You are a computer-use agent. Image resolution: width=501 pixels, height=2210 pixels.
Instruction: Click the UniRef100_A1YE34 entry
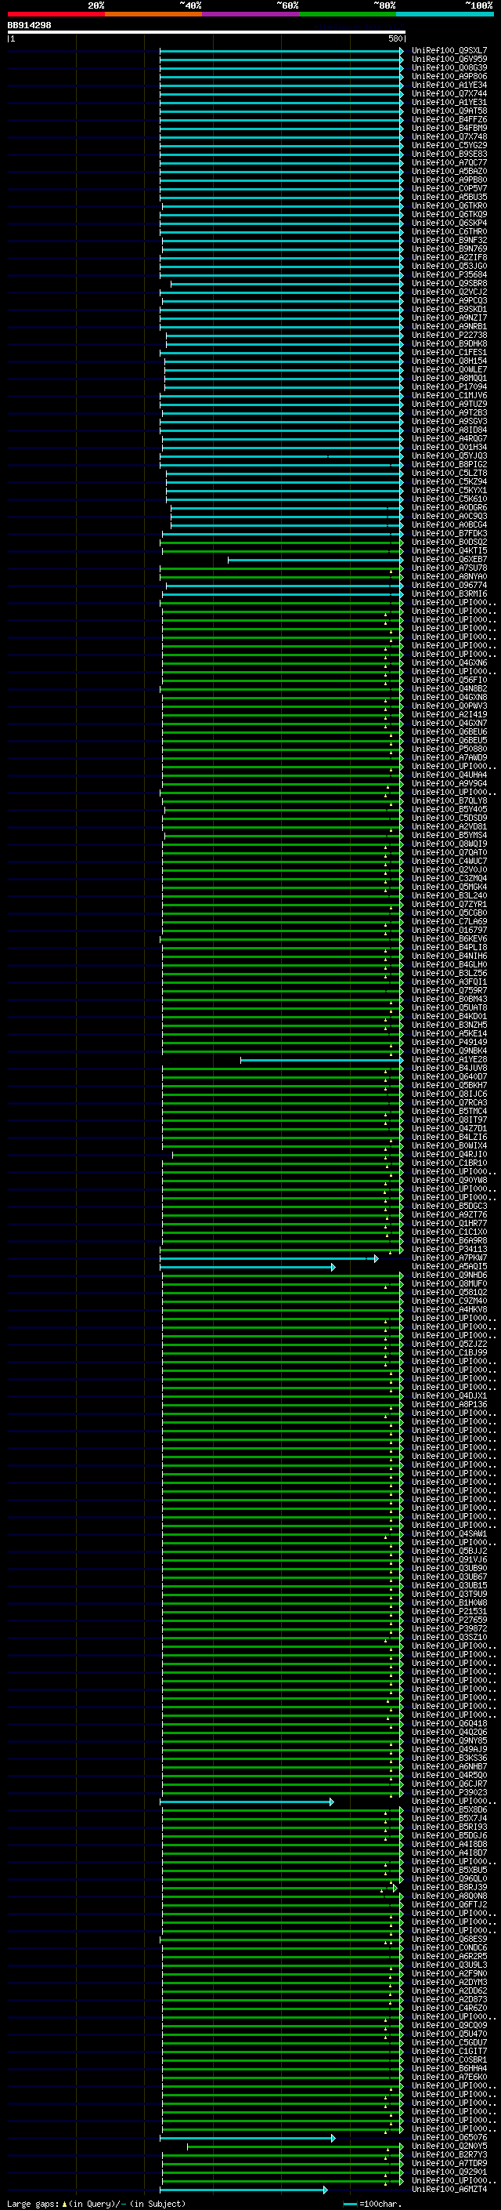point(449,85)
